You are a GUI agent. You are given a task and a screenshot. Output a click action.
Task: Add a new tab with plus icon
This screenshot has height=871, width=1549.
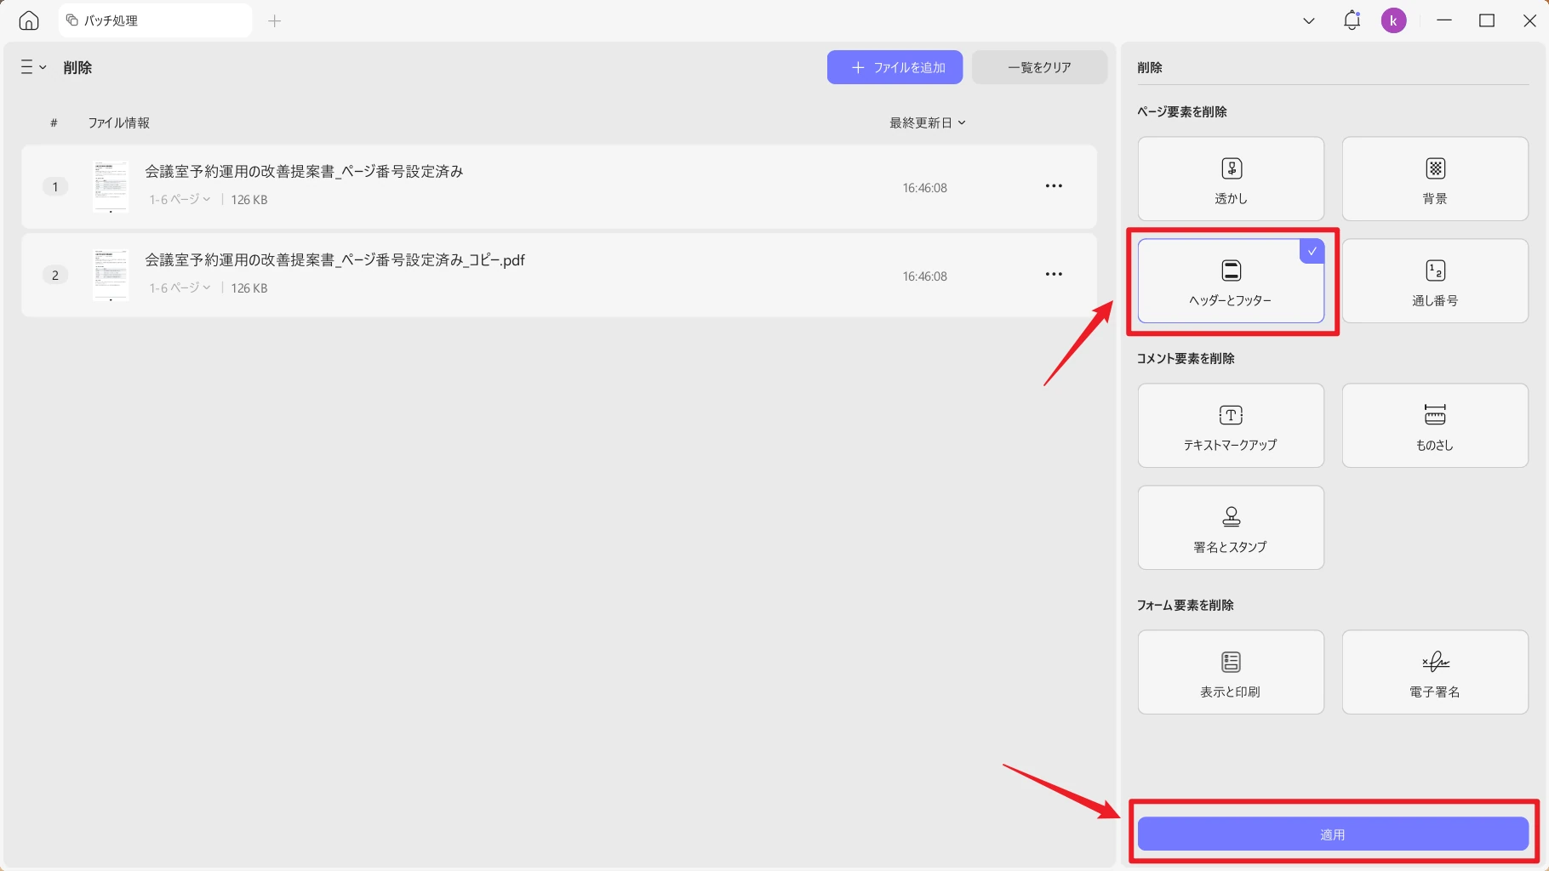click(274, 21)
